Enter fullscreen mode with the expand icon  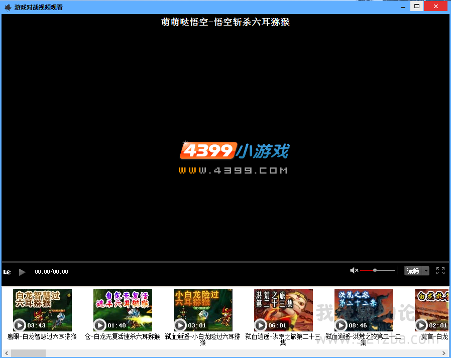[440, 271]
